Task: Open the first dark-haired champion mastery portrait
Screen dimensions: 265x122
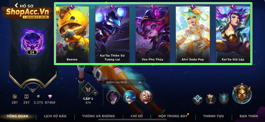Action: 113,97
